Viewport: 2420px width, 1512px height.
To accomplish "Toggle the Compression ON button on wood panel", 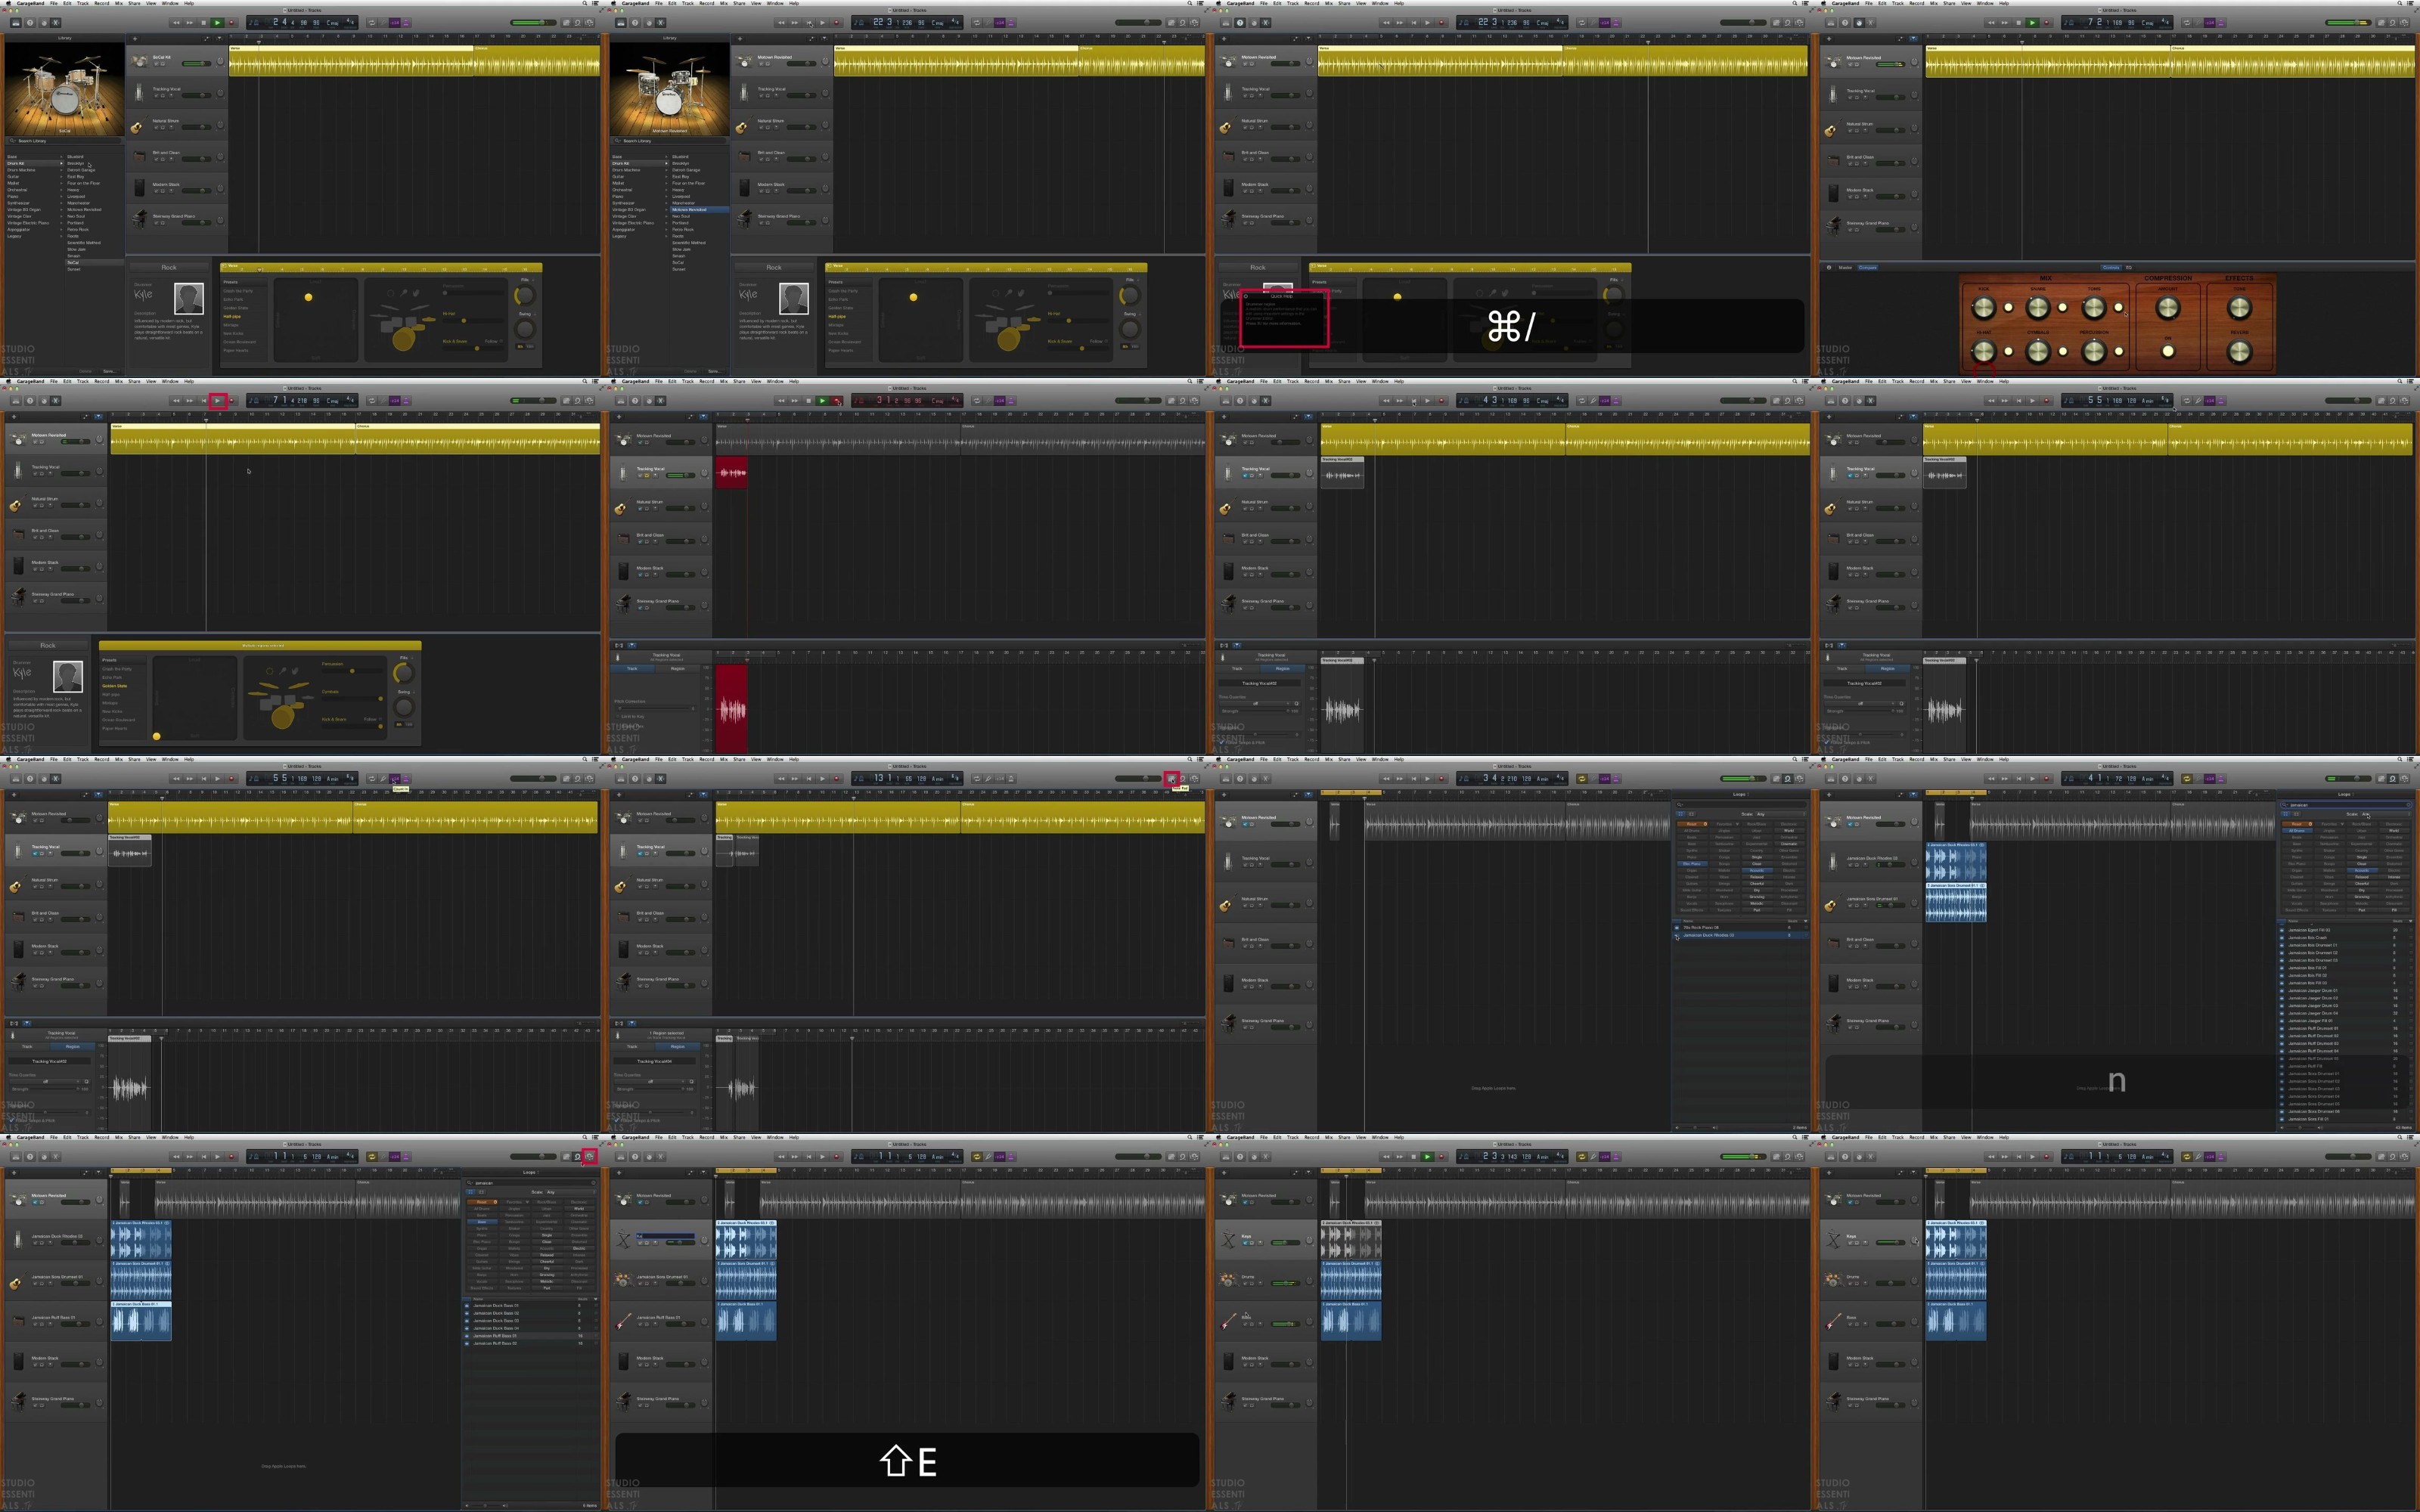I will click(2167, 351).
